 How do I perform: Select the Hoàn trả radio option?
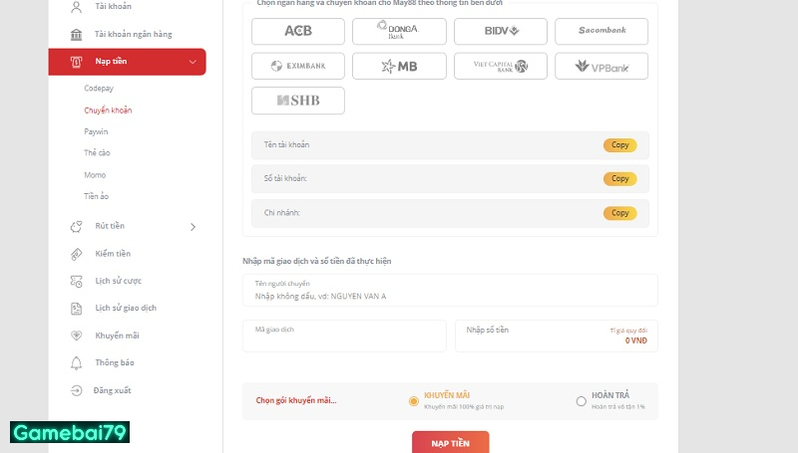581,401
